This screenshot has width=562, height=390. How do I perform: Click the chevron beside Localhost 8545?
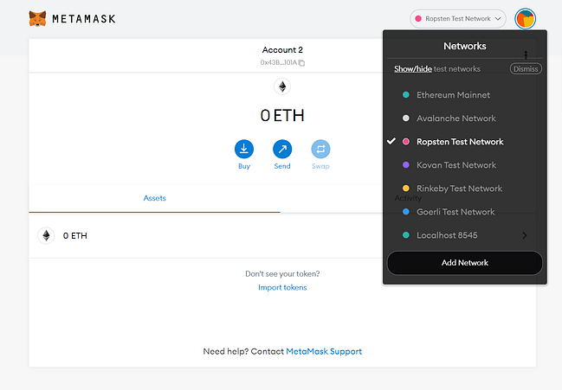pos(525,235)
